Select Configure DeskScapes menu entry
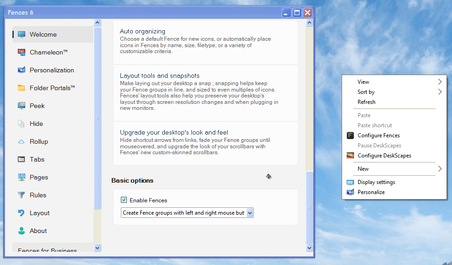452x265 pixels. [384, 156]
